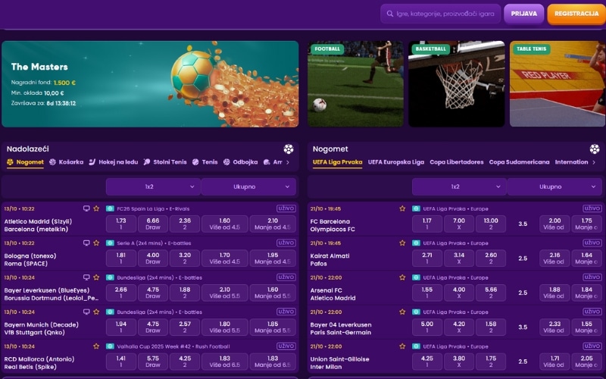Click the search magnifier icon in top bar
Screen dimensions: 606x379
click(x=391, y=14)
